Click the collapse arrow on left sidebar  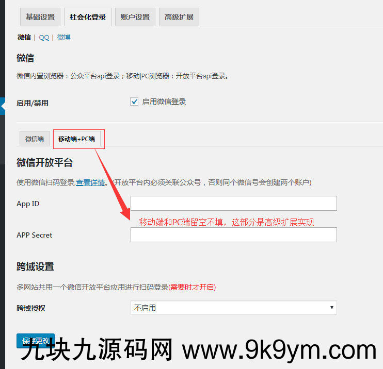[3, 106]
